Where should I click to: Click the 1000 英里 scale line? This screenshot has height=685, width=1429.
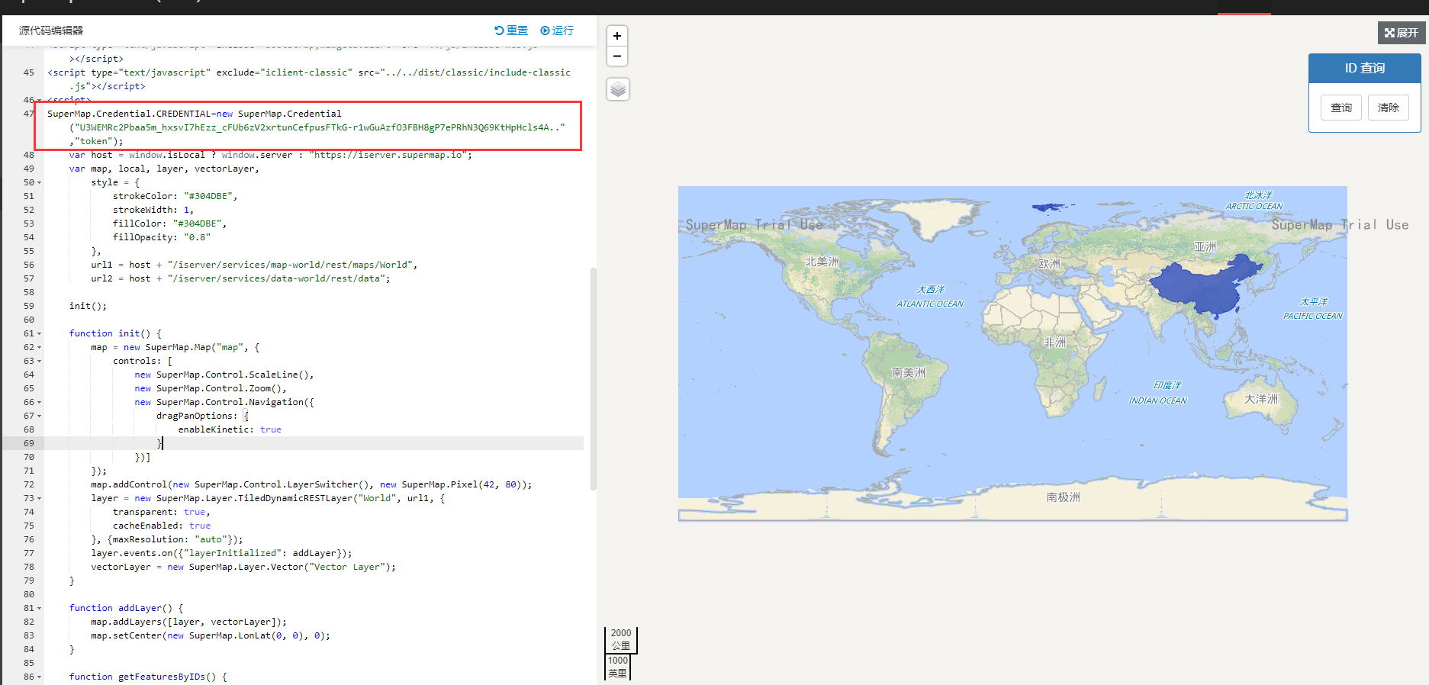[x=617, y=667]
